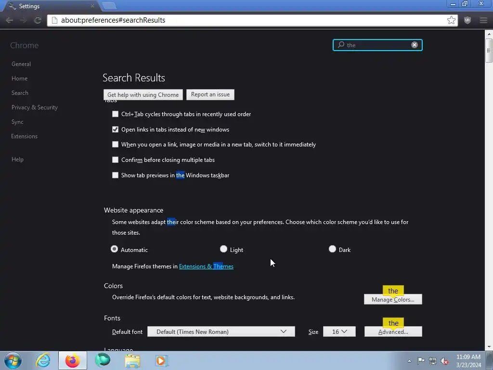
Task: Click the Search Results heading
Action: point(134,78)
